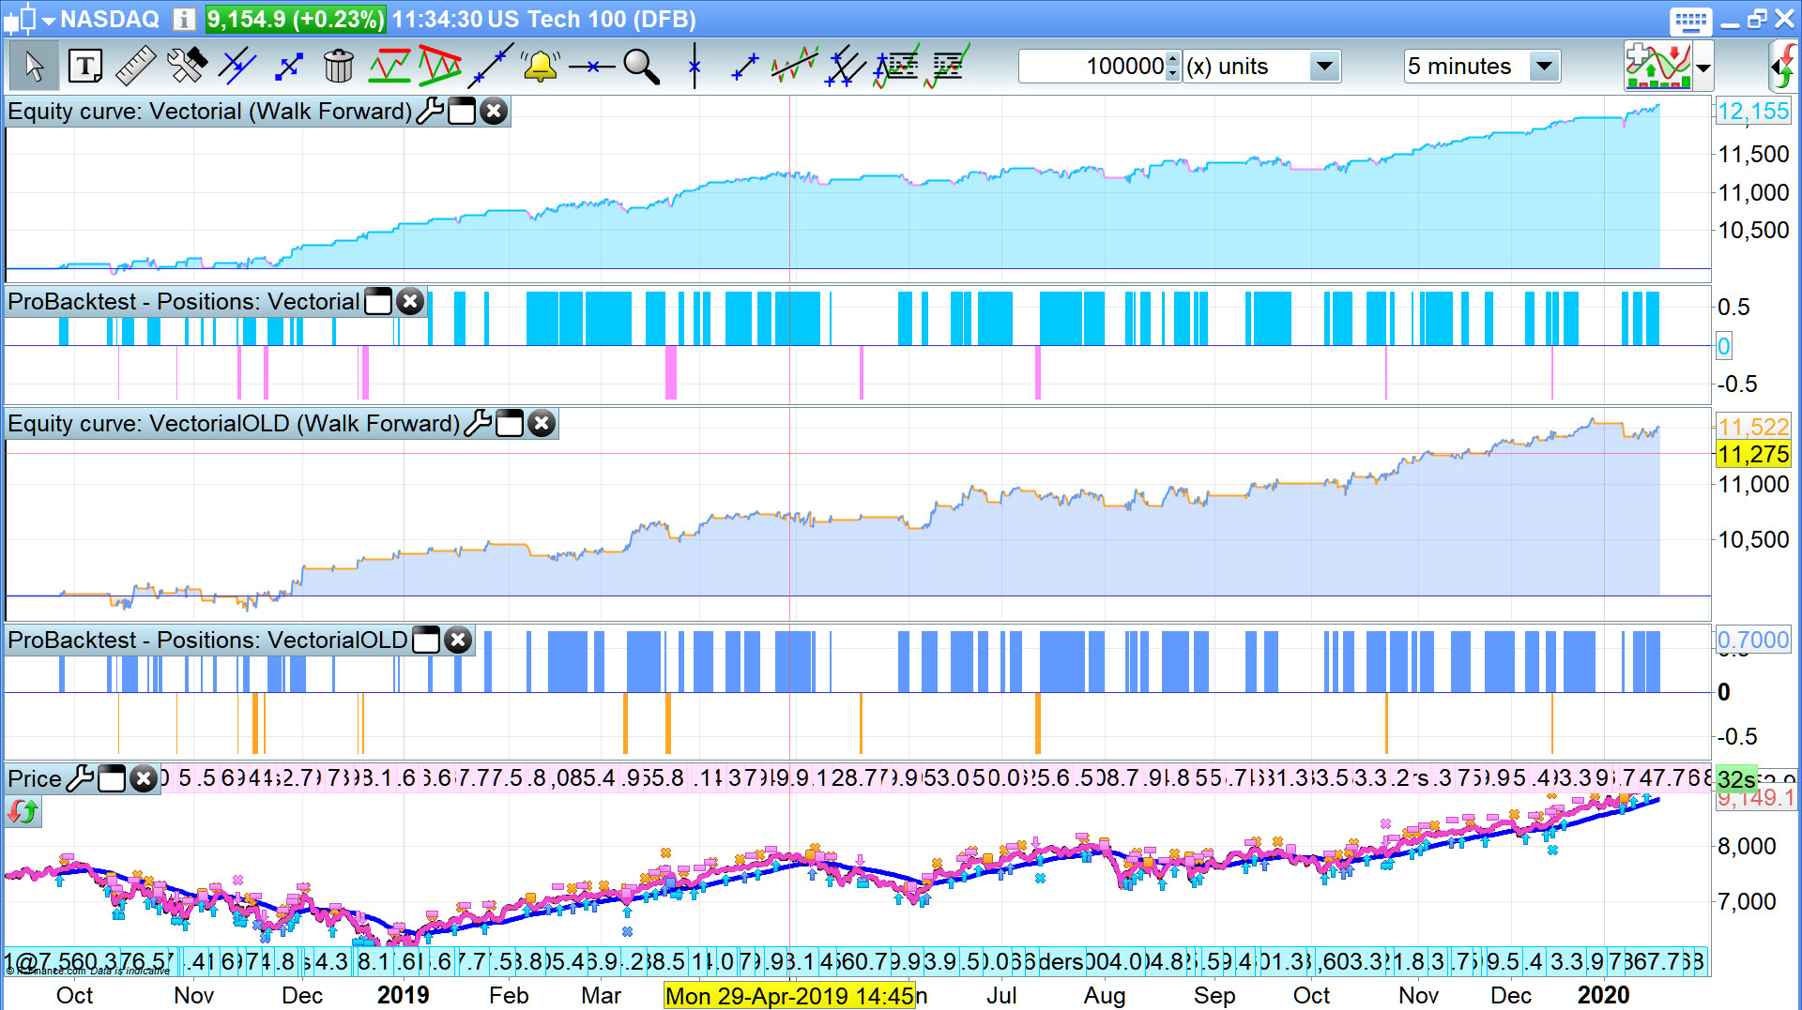Open the instrument info icon next to NASDAQ
The height and width of the screenshot is (1010, 1802).
[x=185, y=19]
